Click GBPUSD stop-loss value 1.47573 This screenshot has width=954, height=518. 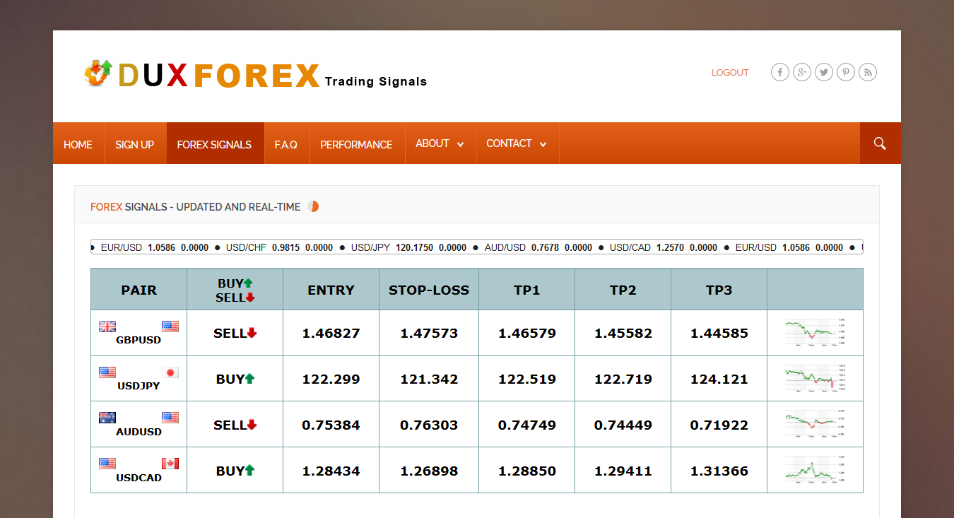pos(429,334)
